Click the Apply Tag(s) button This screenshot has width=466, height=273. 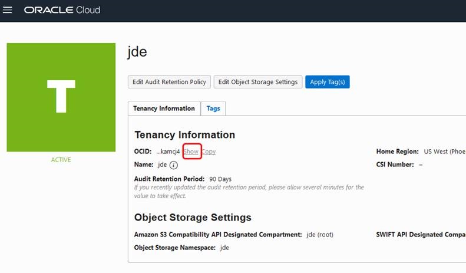pyautogui.click(x=327, y=82)
